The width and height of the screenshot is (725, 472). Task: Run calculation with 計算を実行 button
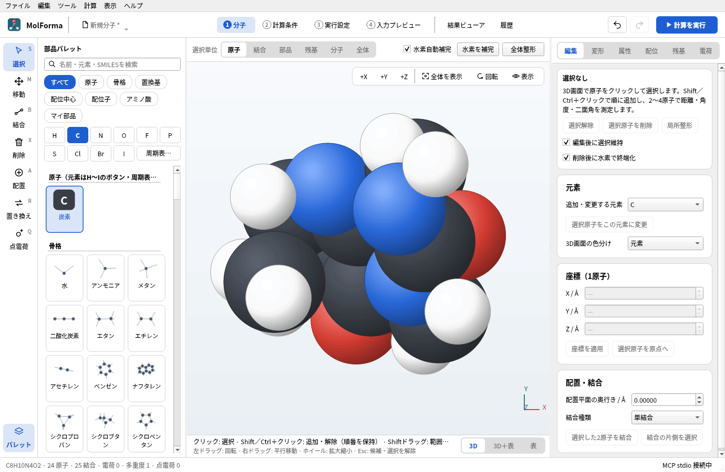point(687,25)
